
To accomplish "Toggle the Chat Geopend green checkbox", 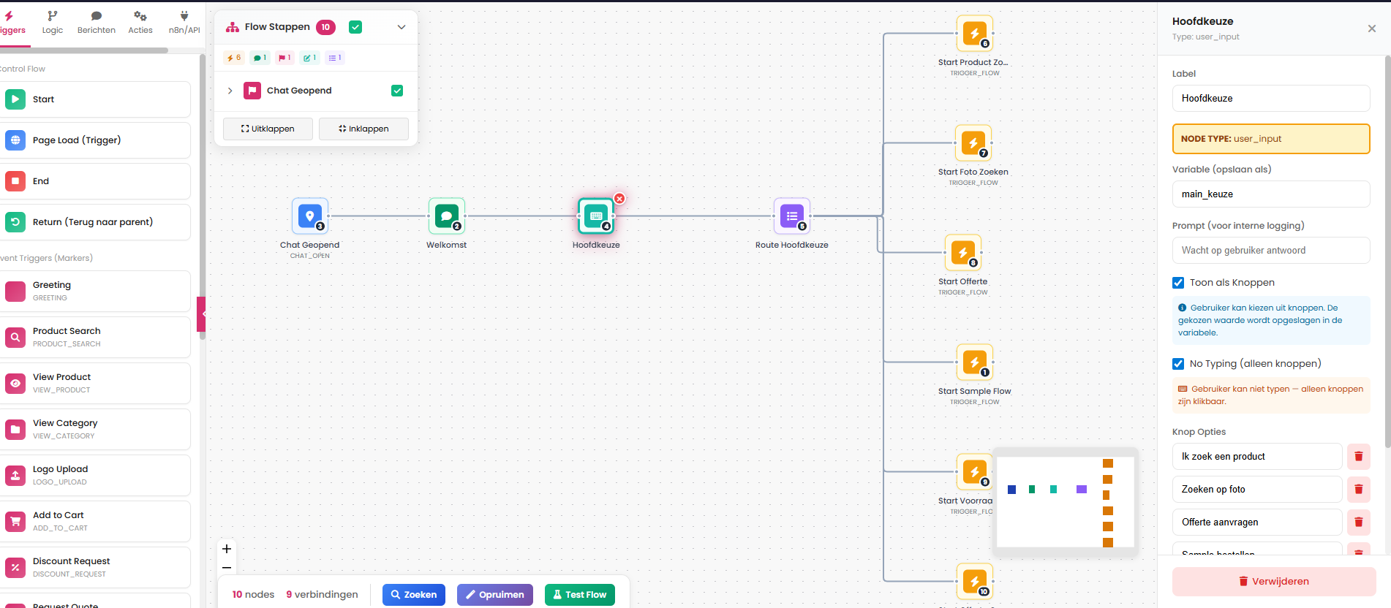I will (397, 91).
